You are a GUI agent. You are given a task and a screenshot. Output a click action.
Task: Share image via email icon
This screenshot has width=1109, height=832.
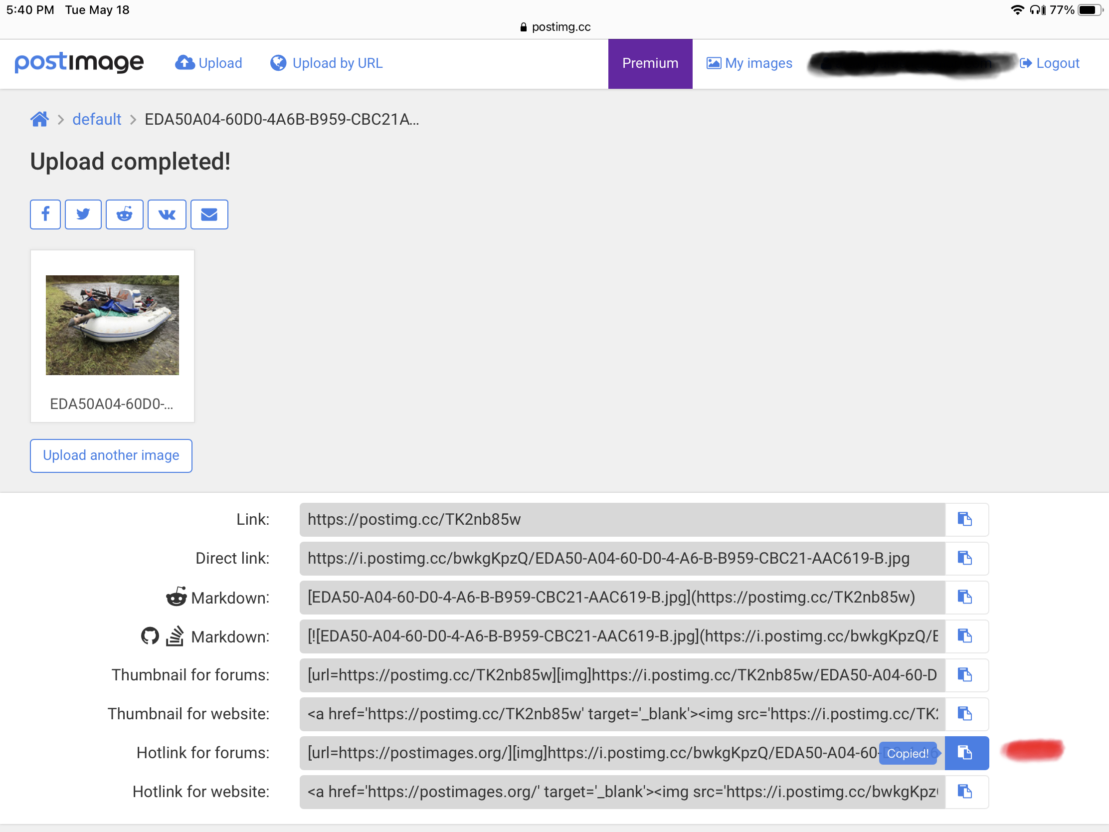(209, 214)
